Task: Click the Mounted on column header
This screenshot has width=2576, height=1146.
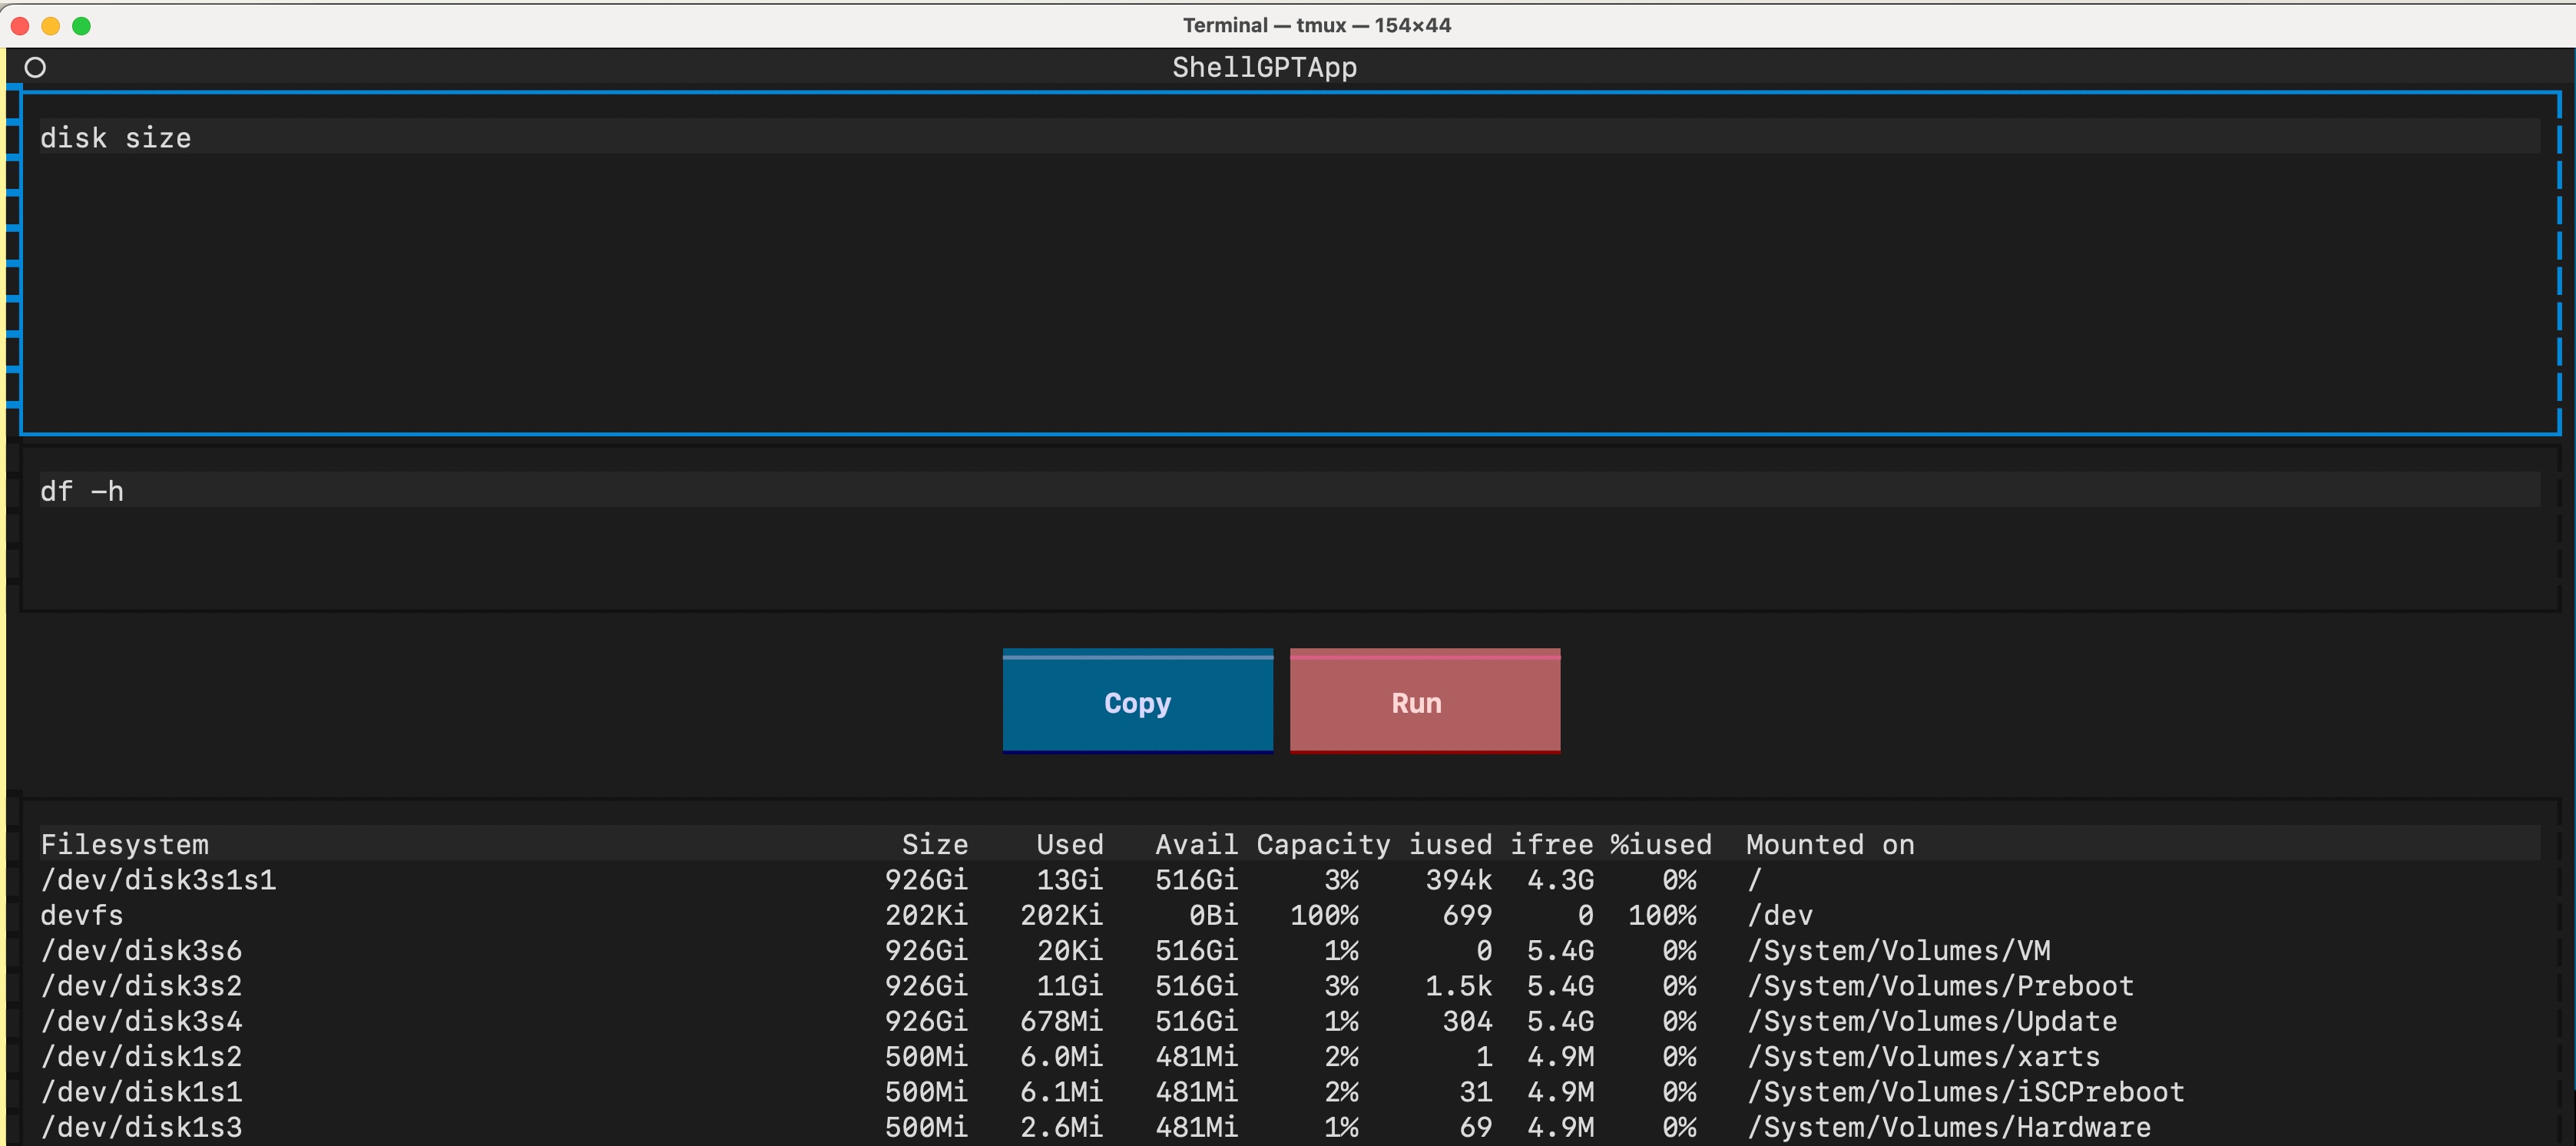Action: (1830, 844)
